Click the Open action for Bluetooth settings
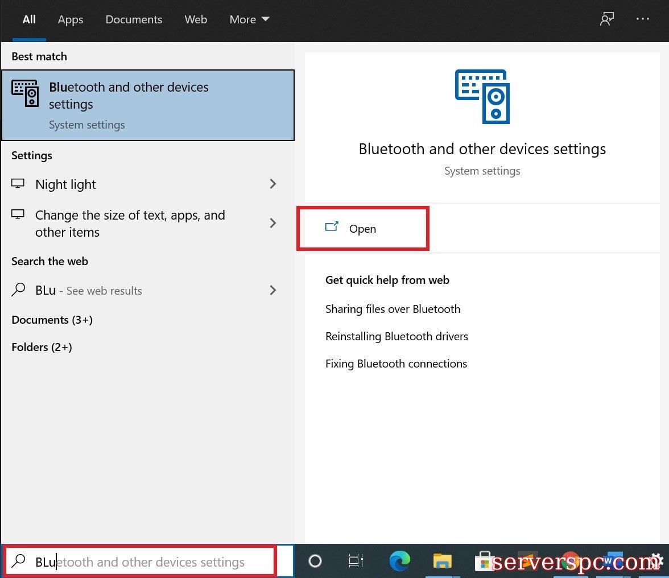 362,229
